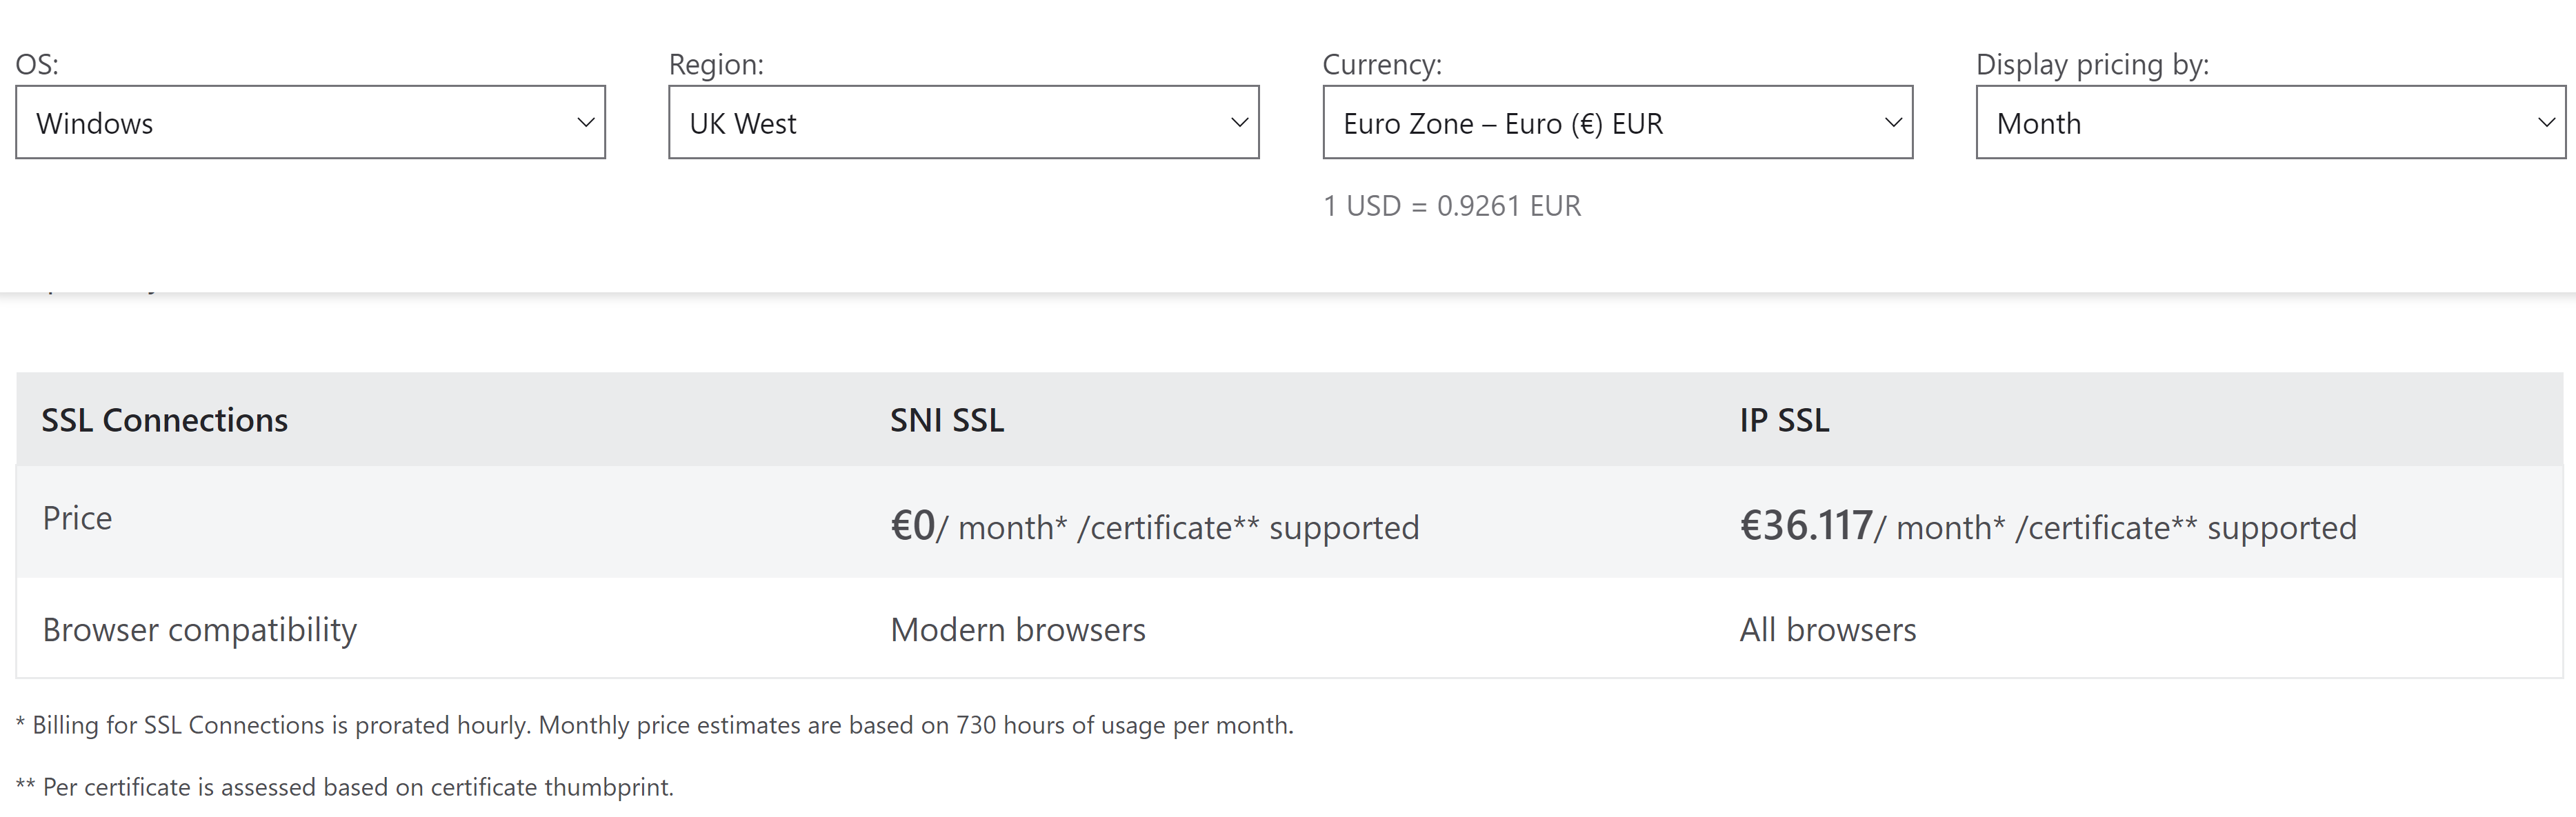Click the billing prorated hourly footnote
2576x817 pixels.
(655, 725)
